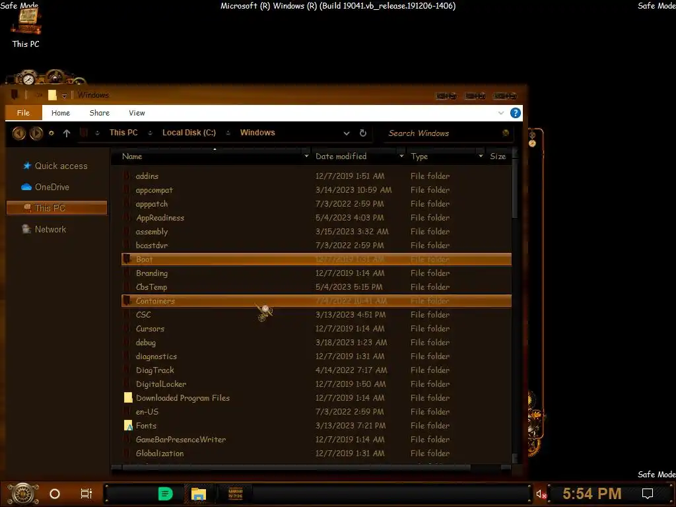Click muted volume tray icon
The image size is (676, 507).
[541, 494]
